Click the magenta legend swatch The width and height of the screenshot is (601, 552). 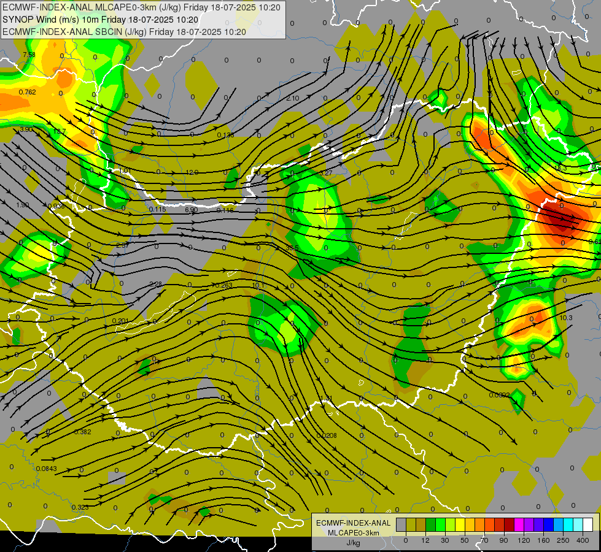519,524
